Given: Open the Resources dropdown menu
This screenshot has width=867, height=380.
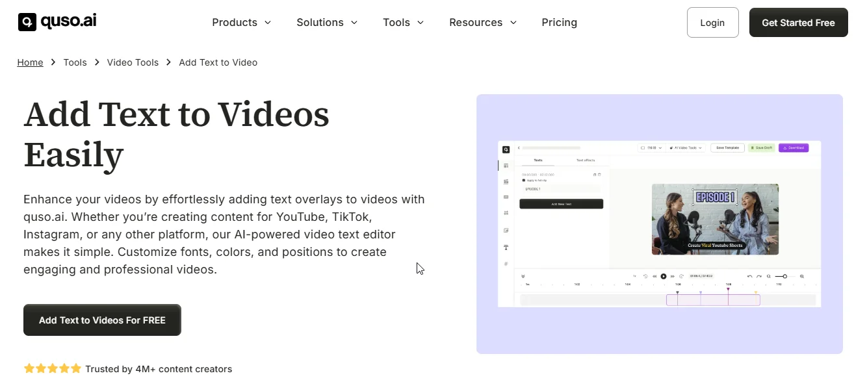Looking at the screenshot, I should 482,22.
